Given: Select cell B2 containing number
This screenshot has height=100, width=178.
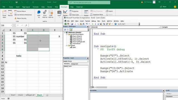Looking at the screenshot, I should pos(21,36).
